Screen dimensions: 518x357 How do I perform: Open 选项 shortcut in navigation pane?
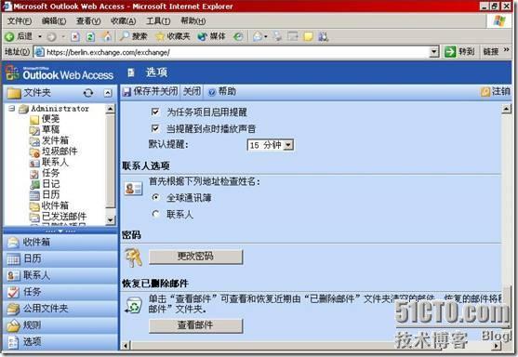click(60, 342)
